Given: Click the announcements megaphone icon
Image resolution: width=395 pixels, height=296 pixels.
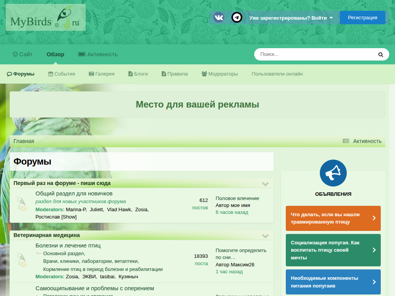Looking at the screenshot, I should point(333,173).
